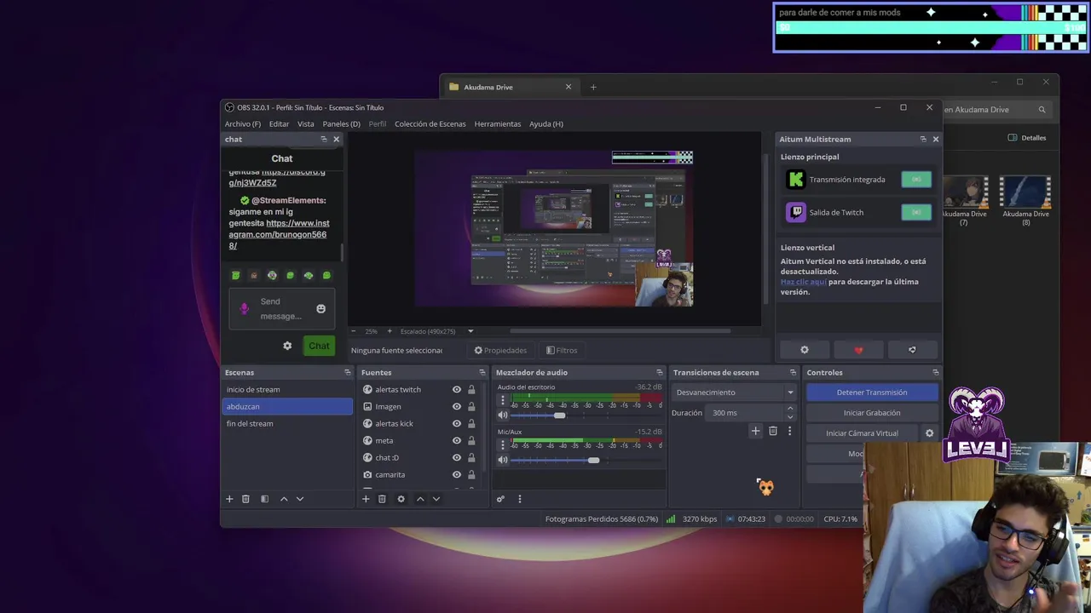Decrease transition duration stepper down arrow
1091x613 pixels.
coord(790,417)
